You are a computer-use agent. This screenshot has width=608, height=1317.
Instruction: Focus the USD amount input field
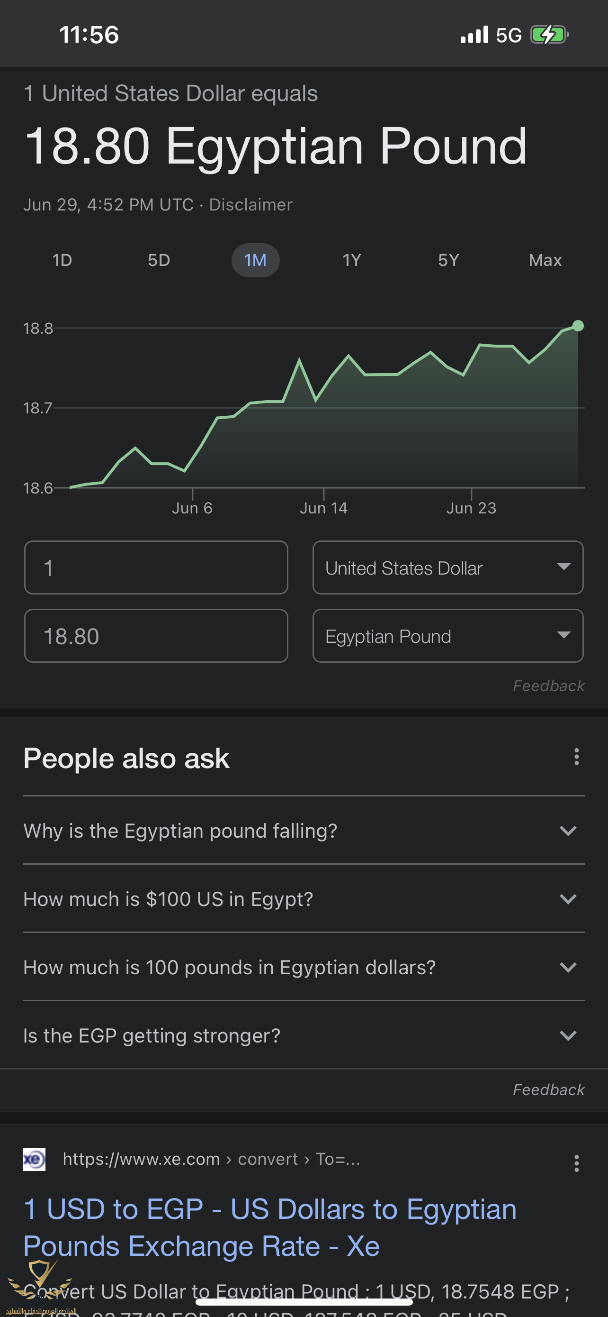click(x=156, y=567)
